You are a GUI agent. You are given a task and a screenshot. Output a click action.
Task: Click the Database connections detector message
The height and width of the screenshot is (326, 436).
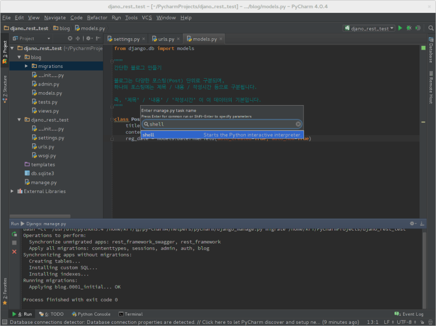[184, 322]
